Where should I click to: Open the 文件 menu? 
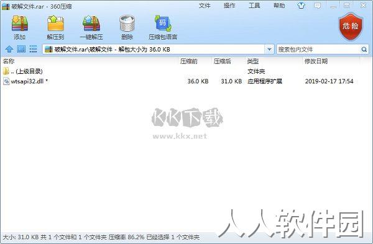205,6
